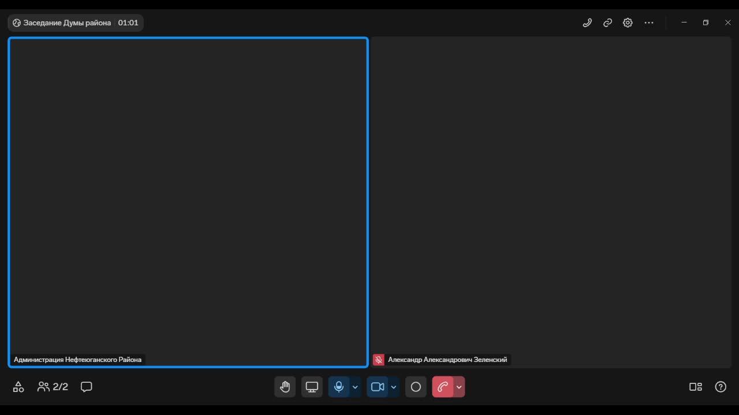Minimize the meeting window

pos(684,22)
